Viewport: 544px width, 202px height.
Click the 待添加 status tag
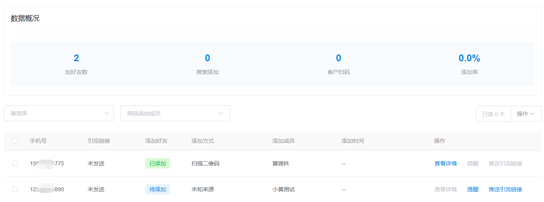click(x=158, y=189)
